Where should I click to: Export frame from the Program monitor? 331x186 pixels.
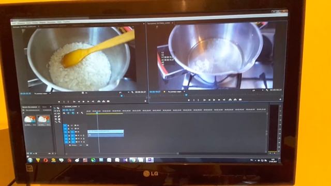point(240,100)
